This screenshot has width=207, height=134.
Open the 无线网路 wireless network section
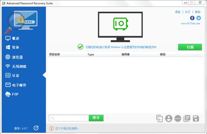(x=19, y=67)
